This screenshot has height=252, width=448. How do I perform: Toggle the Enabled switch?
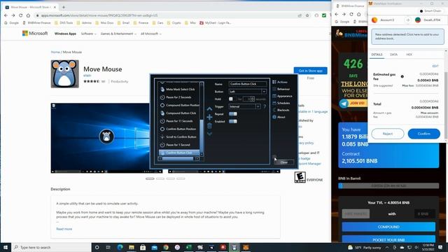tap(233, 121)
